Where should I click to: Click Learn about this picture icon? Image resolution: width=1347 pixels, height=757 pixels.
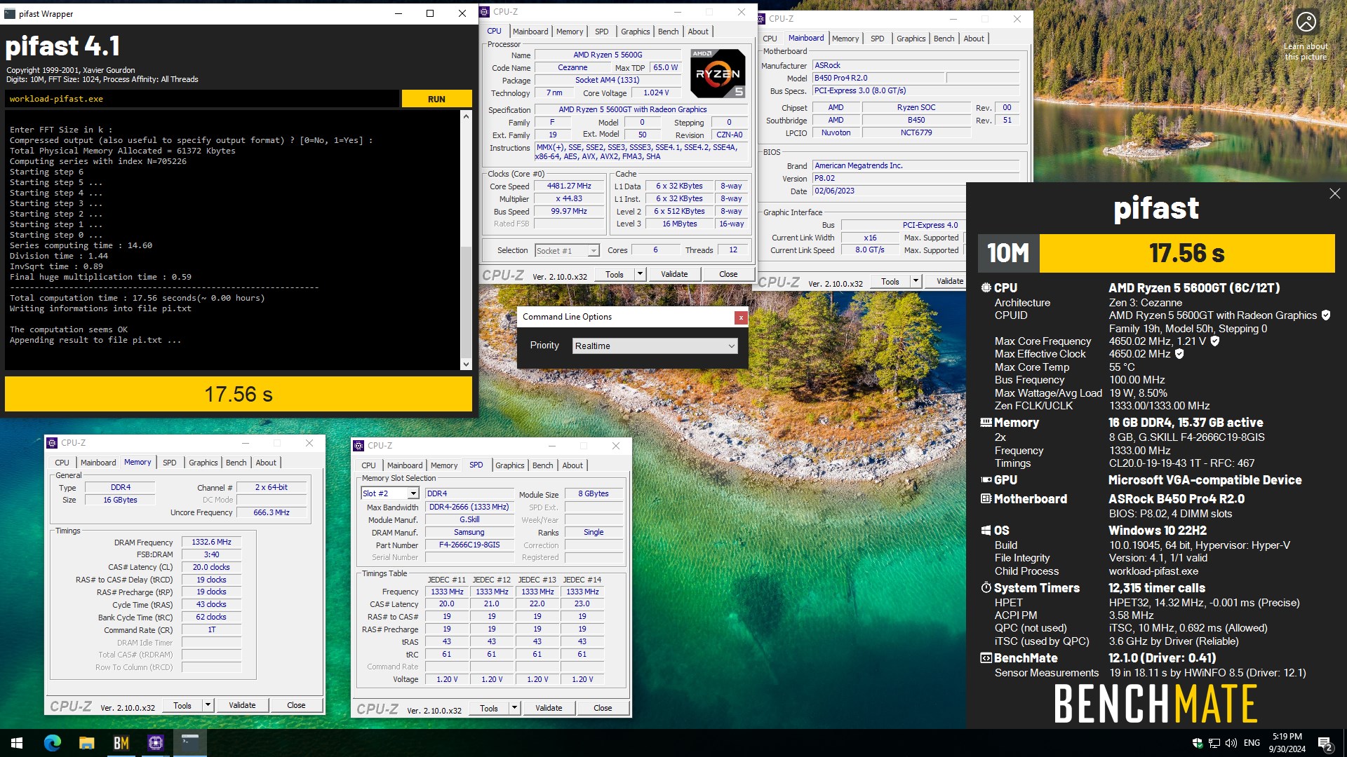pos(1306,22)
